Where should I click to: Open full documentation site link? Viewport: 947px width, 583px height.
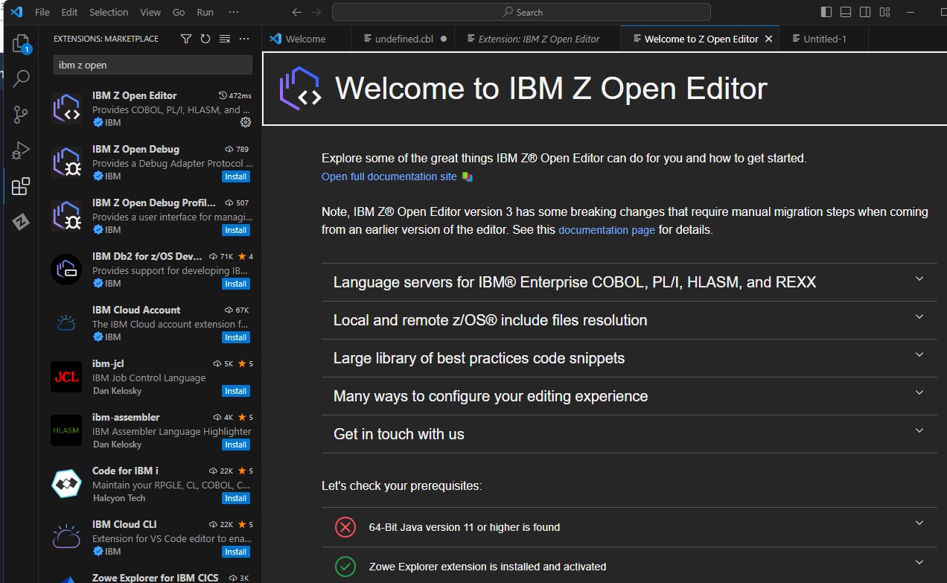[x=389, y=176]
